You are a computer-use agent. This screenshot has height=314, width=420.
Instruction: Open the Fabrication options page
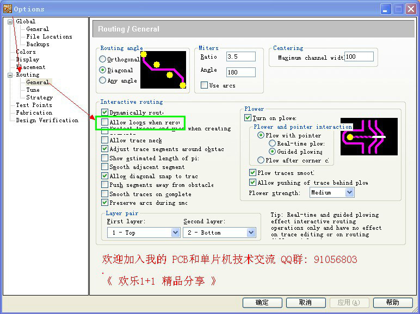(34, 112)
